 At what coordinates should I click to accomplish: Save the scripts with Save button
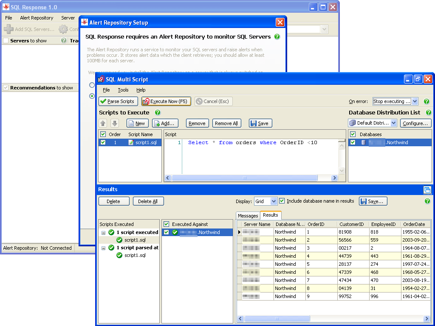260,123
